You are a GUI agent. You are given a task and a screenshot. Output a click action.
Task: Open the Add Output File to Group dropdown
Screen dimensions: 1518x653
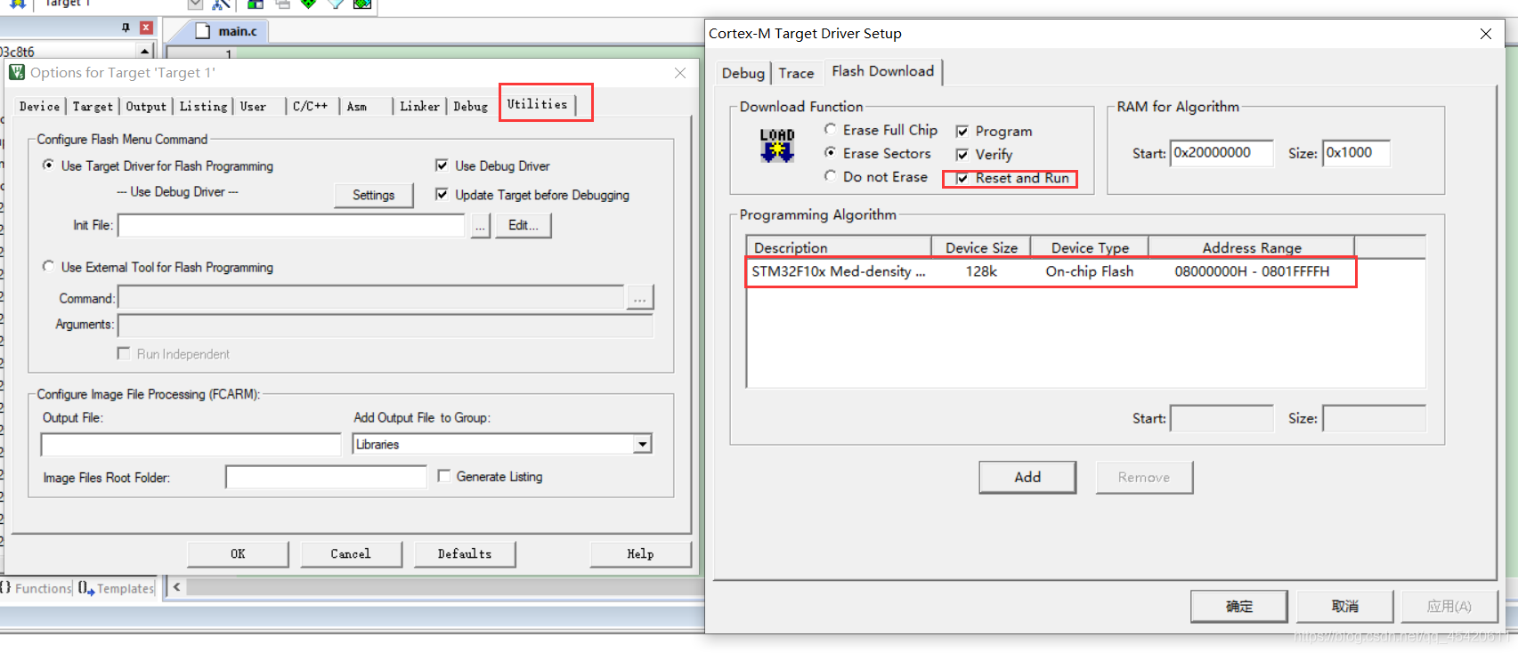click(x=643, y=444)
